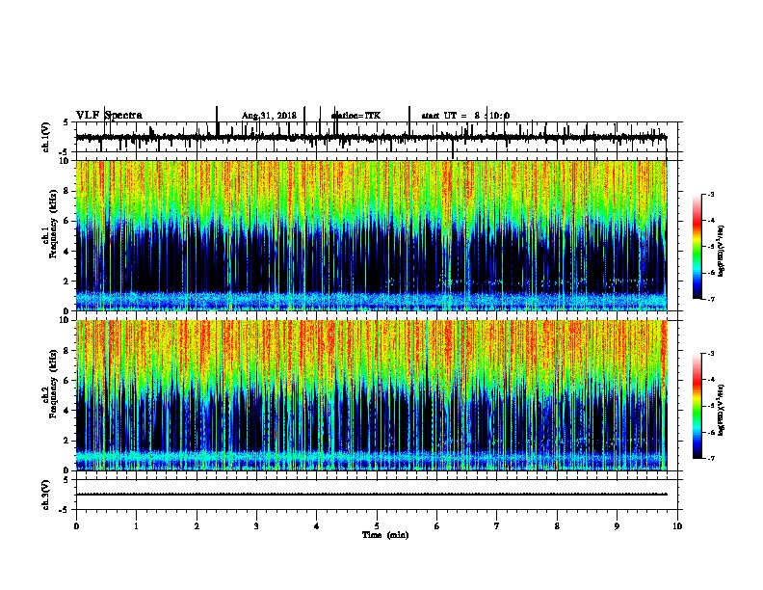Click the "8" kHz tick on ch.2 frequency axis

67,351
